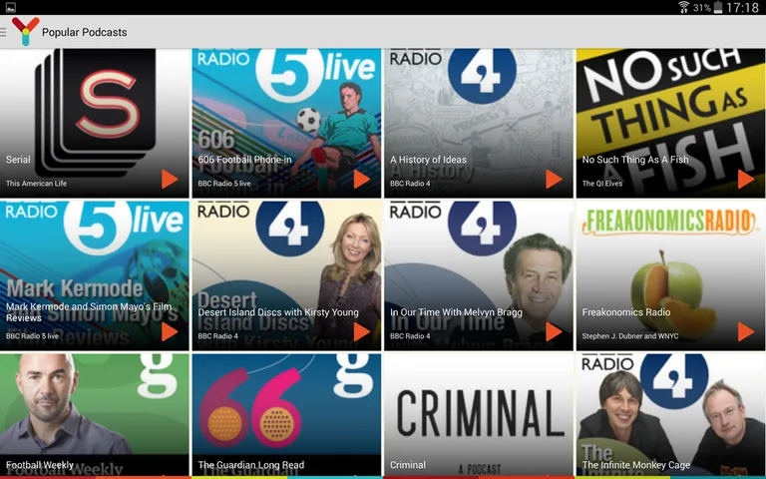Select the 'A History of Ideas' title text
Screen dimensions: 766x479
tap(428, 160)
